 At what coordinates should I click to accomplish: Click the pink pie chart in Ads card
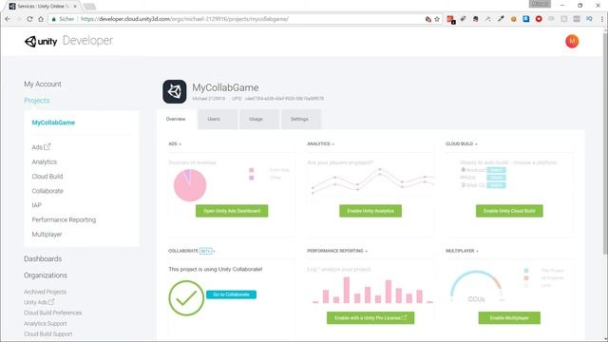[x=190, y=185]
